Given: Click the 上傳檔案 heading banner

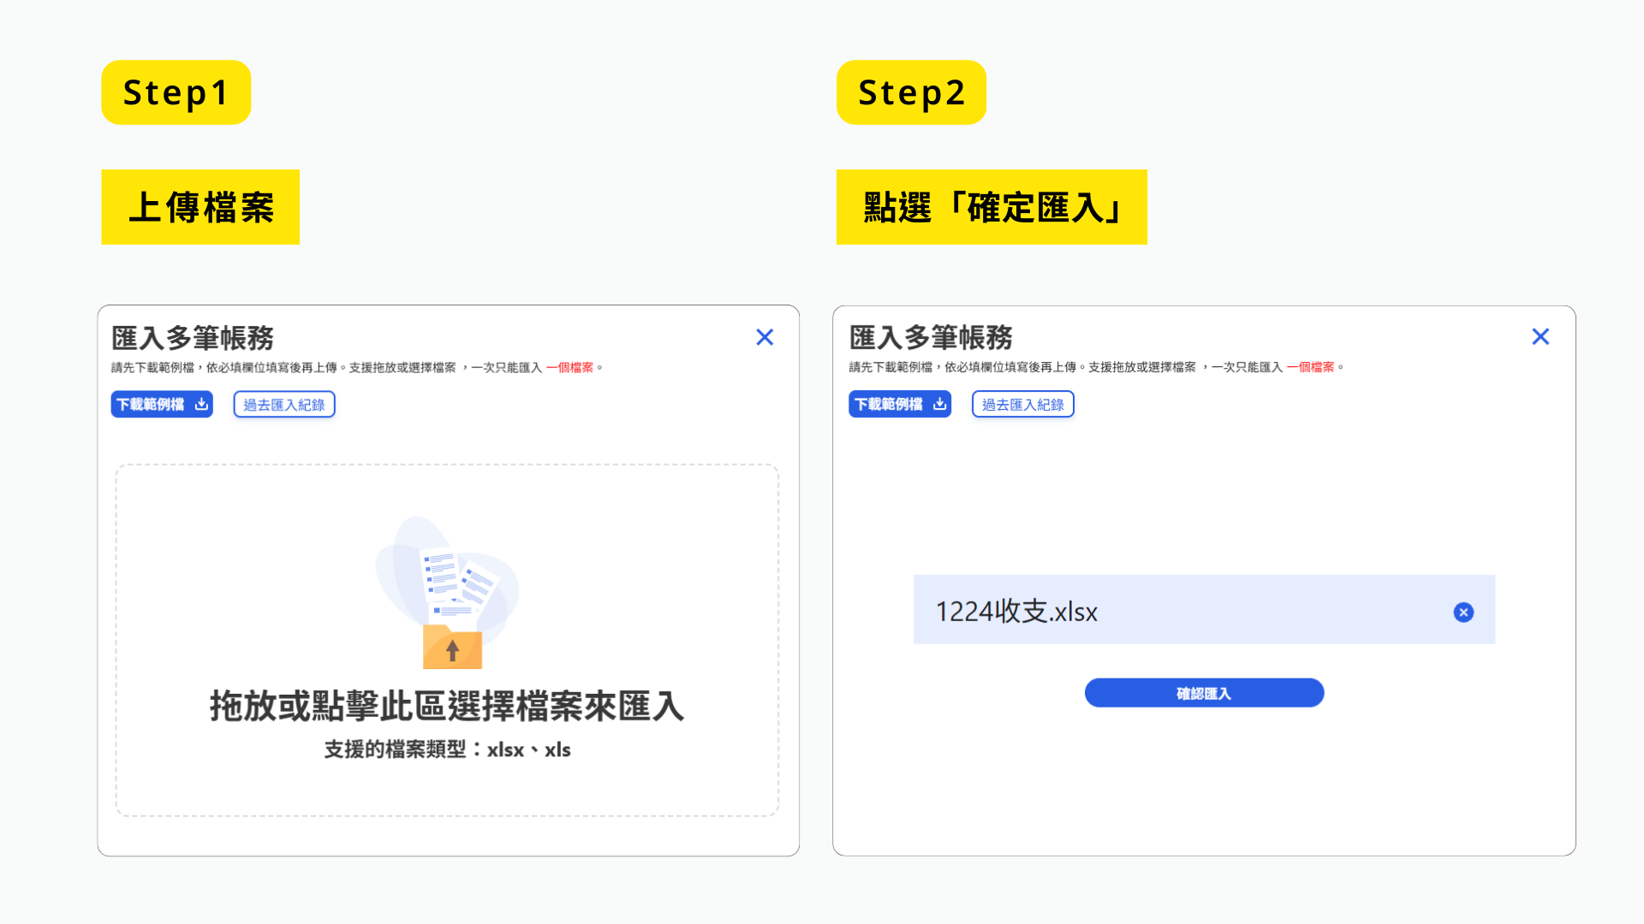Looking at the screenshot, I should pyautogui.click(x=200, y=207).
